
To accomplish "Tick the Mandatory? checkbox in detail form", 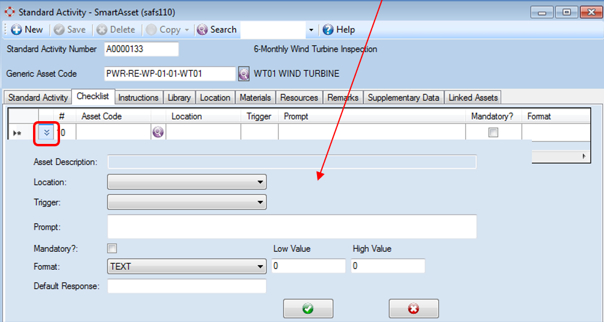I will pyautogui.click(x=112, y=248).
